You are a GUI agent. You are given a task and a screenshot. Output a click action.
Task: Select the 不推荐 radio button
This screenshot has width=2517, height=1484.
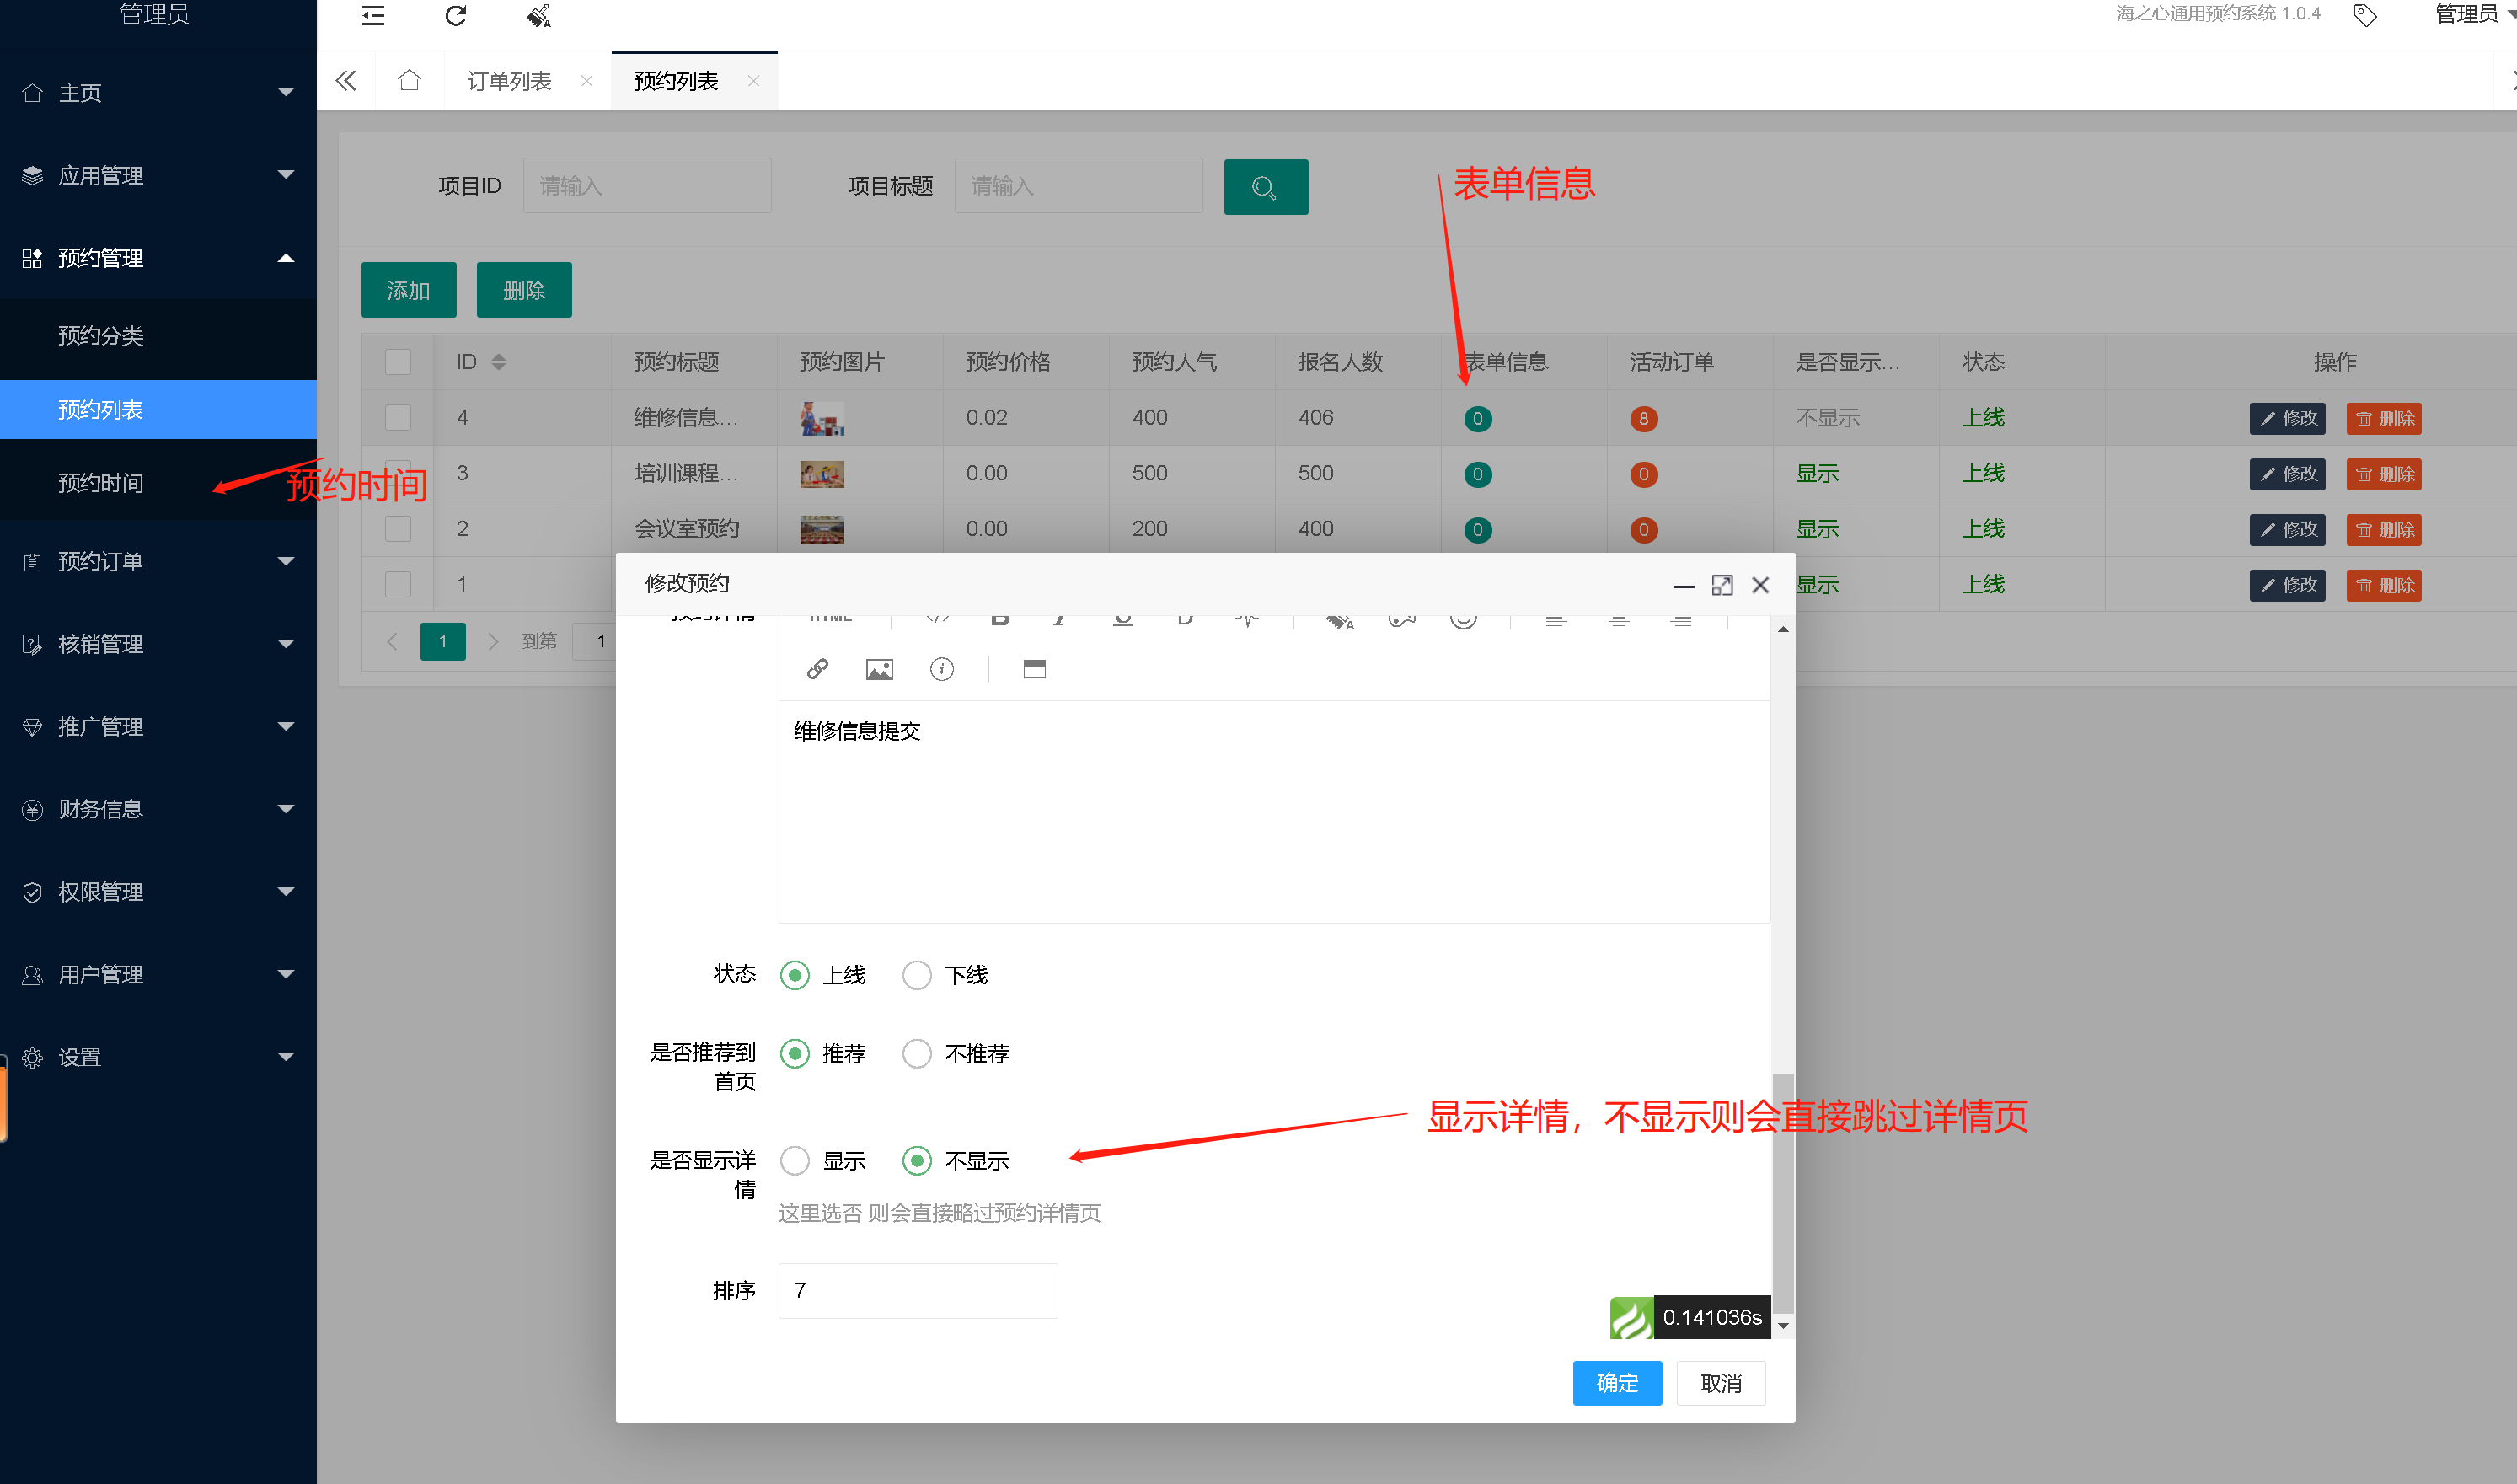point(917,1054)
